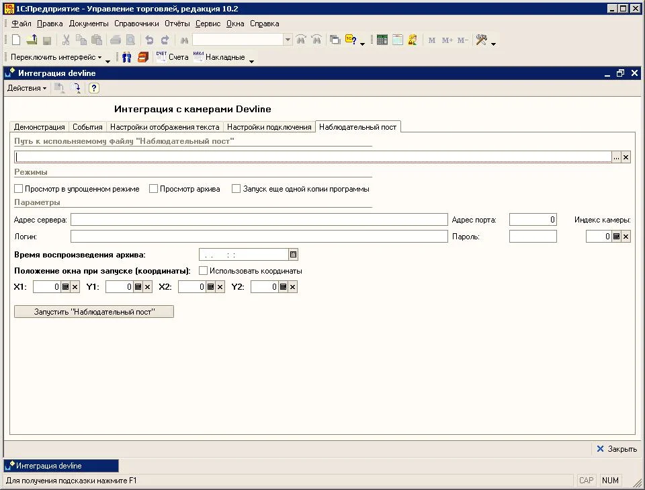Screen dimensions: 645x490
Task: Open the Действия dropdown menu
Action: pyautogui.click(x=27, y=88)
